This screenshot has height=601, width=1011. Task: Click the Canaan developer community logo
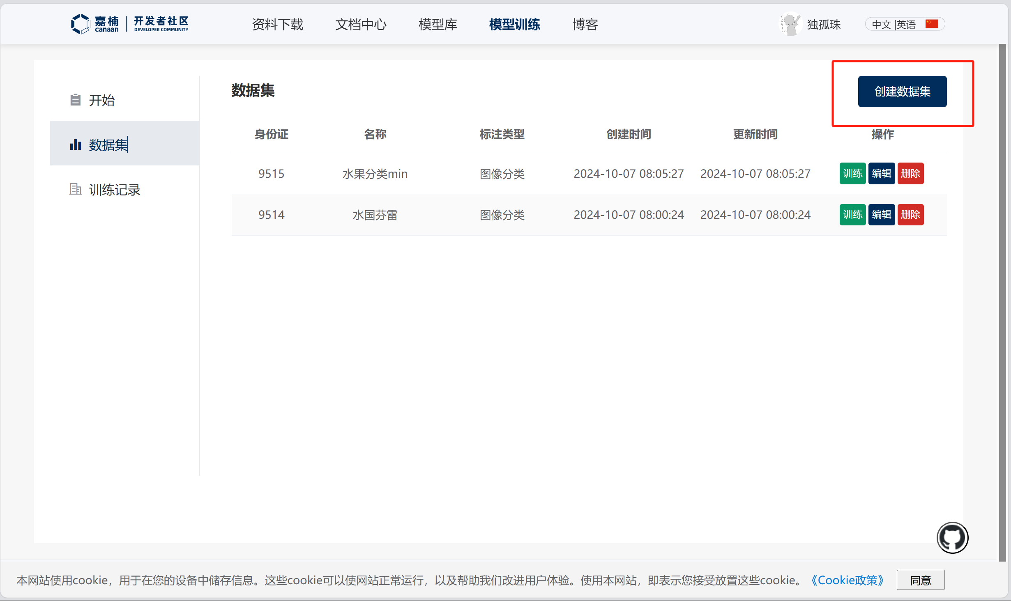click(x=129, y=24)
